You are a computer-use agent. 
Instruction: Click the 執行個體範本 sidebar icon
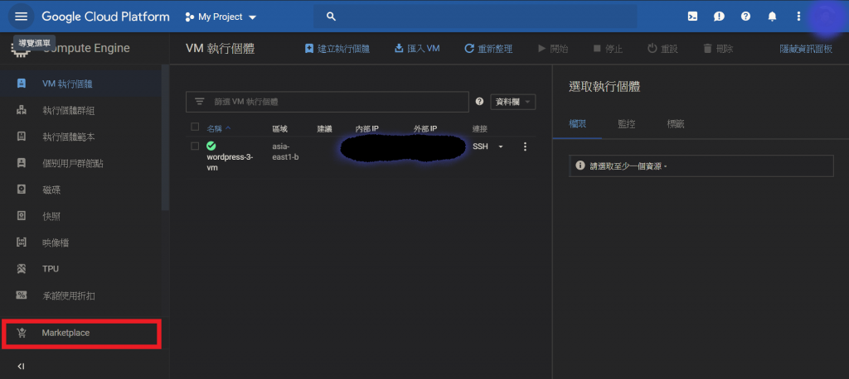click(x=21, y=137)
